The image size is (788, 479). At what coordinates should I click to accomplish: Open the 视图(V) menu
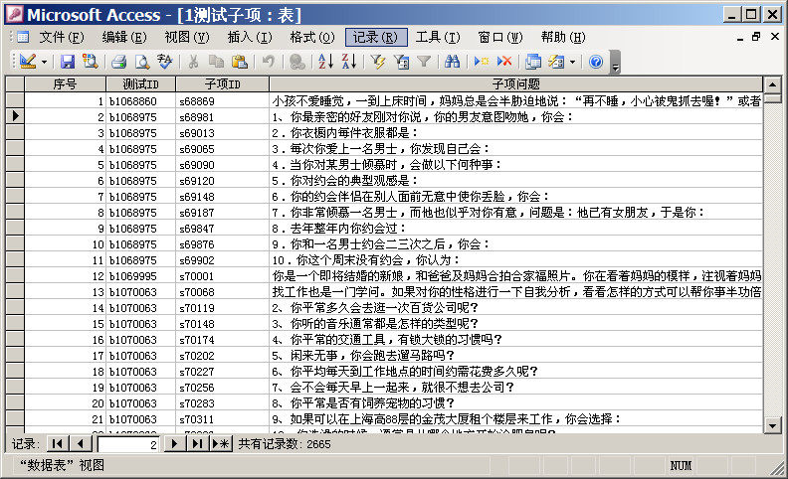tap(187, 37)
